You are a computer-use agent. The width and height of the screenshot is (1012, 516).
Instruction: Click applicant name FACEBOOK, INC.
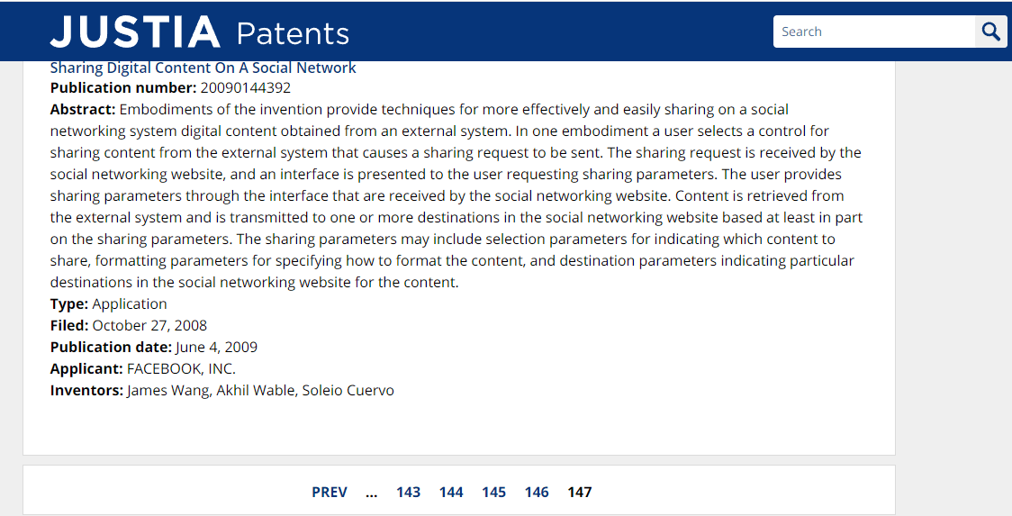pyautogui.click(x=181, y=368)
